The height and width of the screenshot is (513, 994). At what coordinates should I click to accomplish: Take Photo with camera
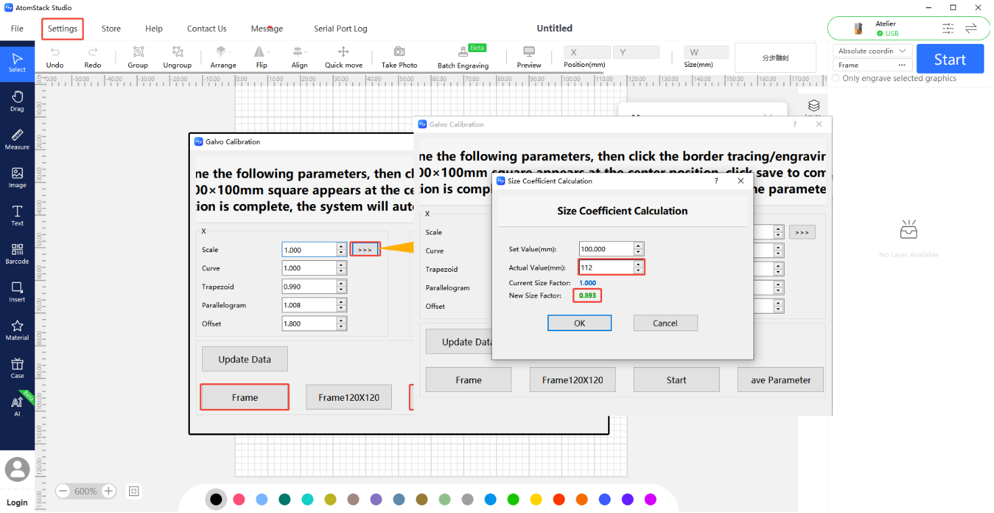pos(399,57)
